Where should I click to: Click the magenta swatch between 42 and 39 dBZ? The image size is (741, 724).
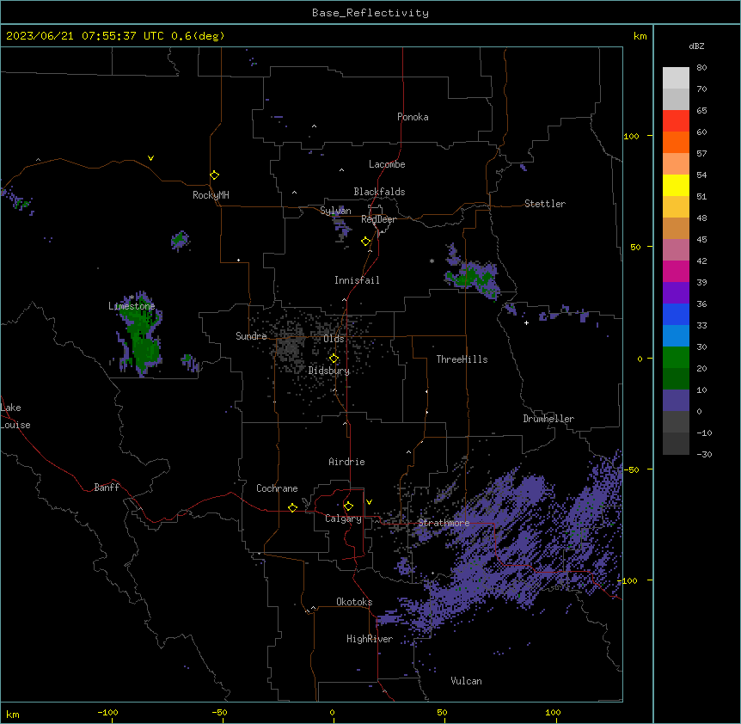676,272
